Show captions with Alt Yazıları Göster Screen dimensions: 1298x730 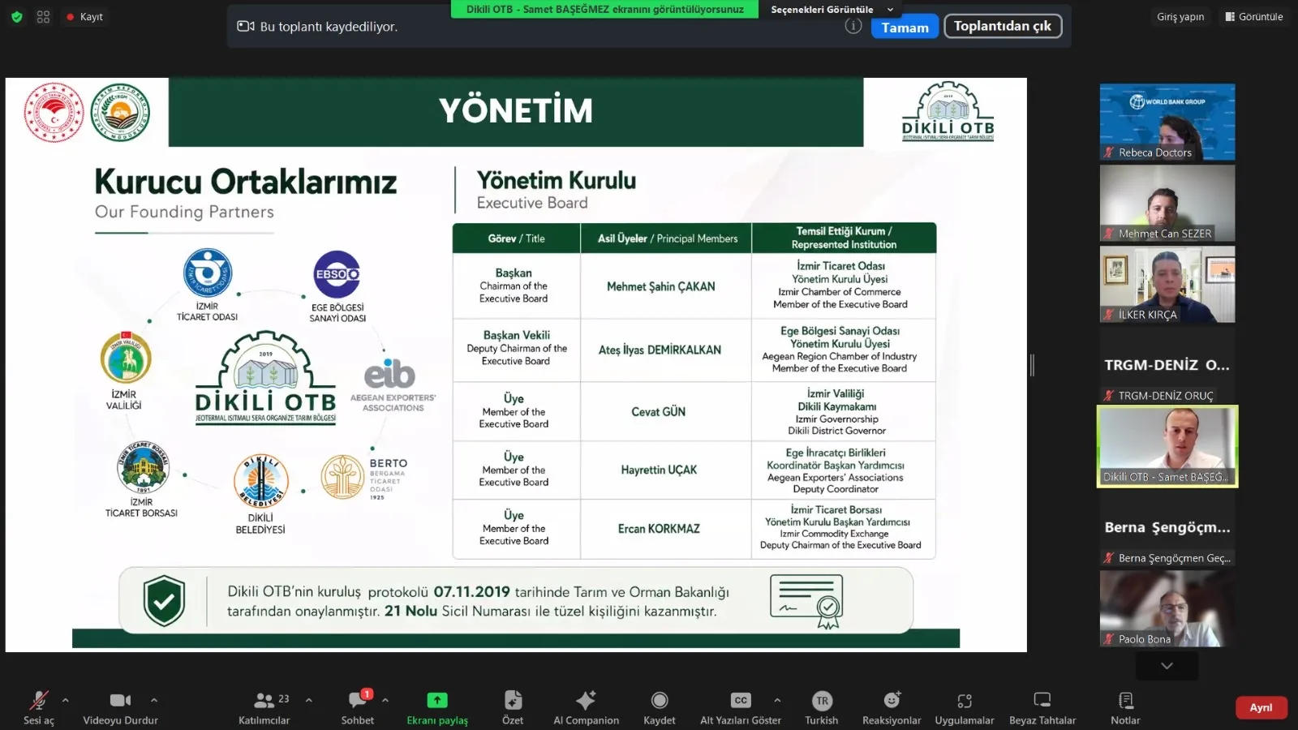coord(741,707)
